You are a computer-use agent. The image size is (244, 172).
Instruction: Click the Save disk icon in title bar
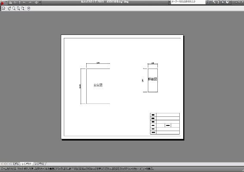tap(19, 3)
